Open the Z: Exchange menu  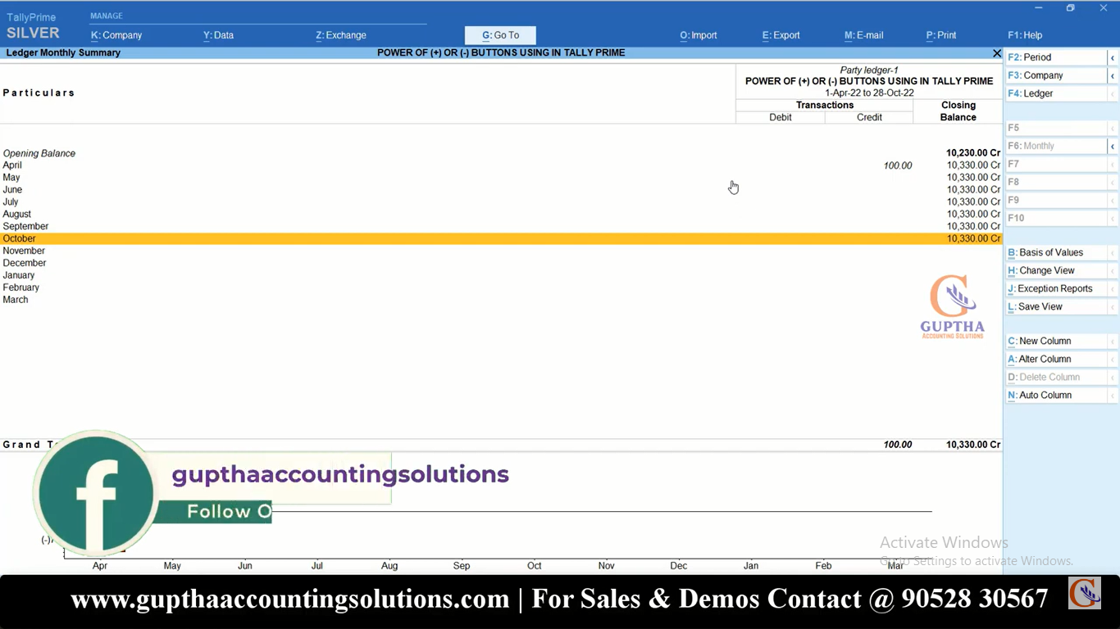pyautogui.click(x=340, y=35)
